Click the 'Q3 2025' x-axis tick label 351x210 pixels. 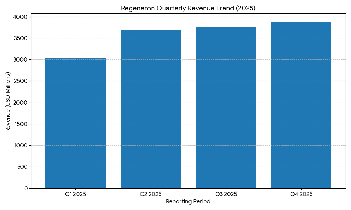[x=226, y=194]
